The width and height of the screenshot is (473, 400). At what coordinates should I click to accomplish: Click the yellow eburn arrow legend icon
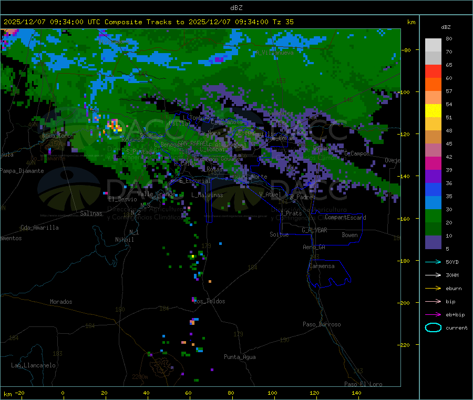coord(433,289)
